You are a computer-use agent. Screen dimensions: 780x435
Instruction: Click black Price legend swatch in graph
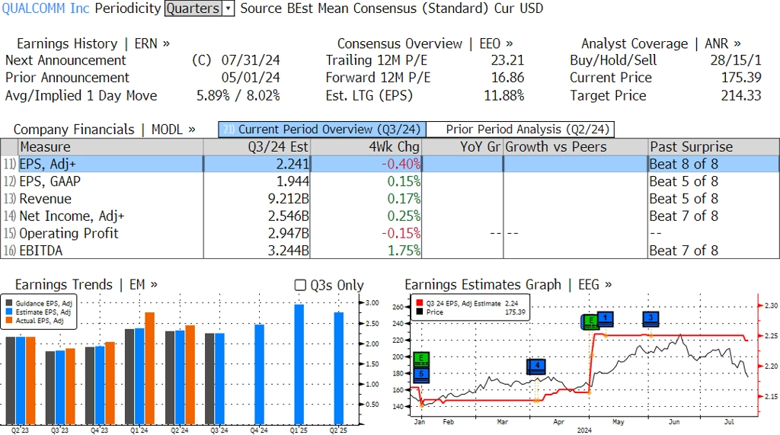[420, 312]
